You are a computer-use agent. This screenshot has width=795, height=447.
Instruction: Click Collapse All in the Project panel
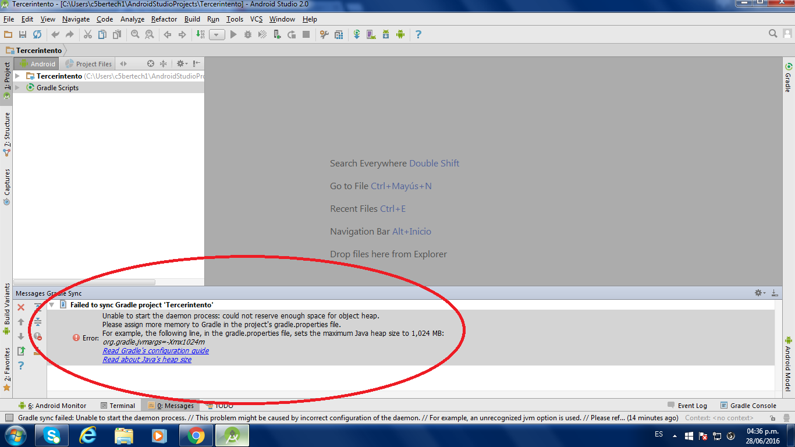pyautogui.click(x=164, y=64)
